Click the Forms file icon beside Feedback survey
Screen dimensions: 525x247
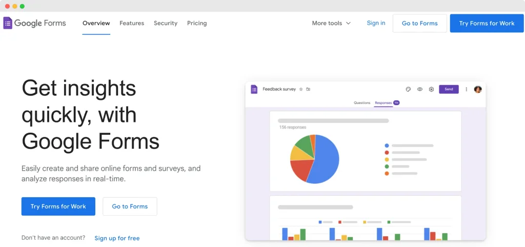point(254,89)
